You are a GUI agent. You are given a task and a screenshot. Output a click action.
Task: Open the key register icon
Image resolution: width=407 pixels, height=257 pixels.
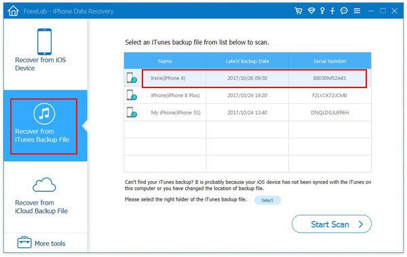point(322,11)
